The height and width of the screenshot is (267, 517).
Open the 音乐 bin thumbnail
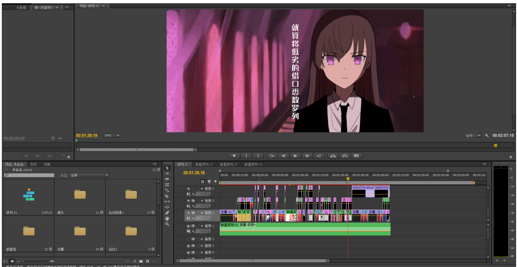(80, 195)
